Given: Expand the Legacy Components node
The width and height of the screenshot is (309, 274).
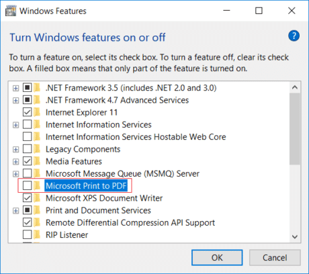Looking at the screenshot, I should [x=15, y=150].
